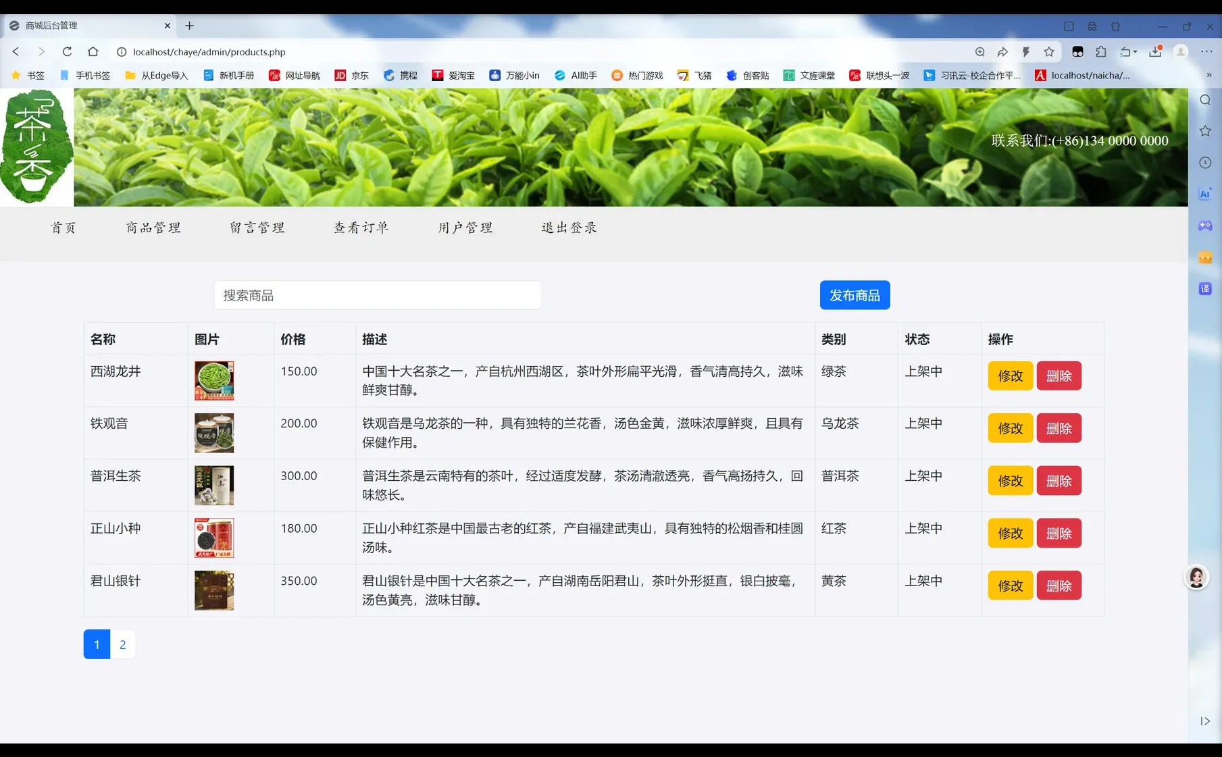Viewport: 1222px width, 757px height.
Task: Click the AI assistant icon in right sidebar
Action: (x=1204, y=194)
